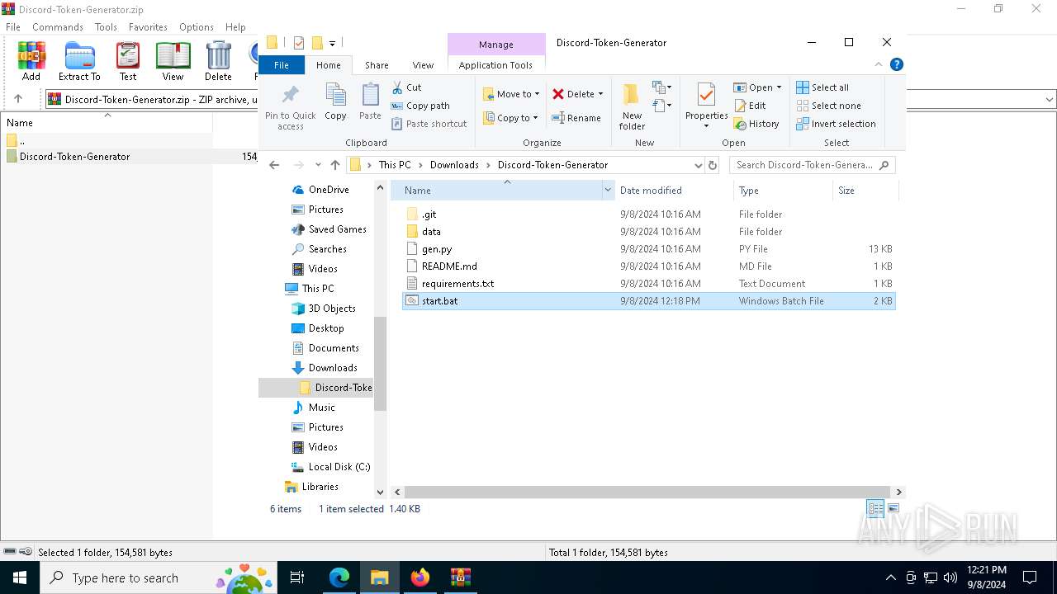
Task: Select the requirements.txt file
Action: point(457,284)
